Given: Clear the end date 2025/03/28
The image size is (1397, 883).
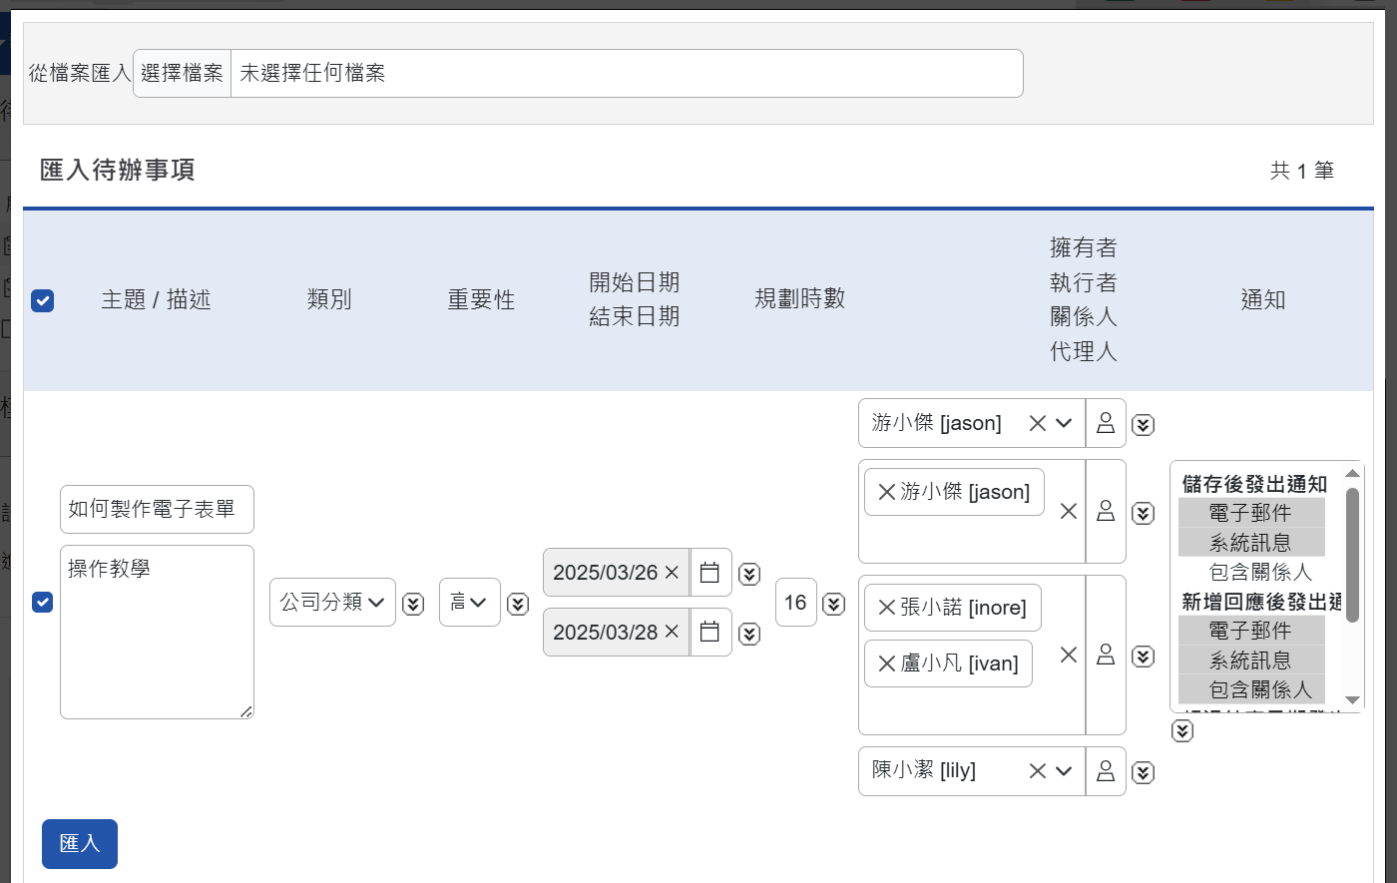Looking at the screenshot, I should 672,633.
